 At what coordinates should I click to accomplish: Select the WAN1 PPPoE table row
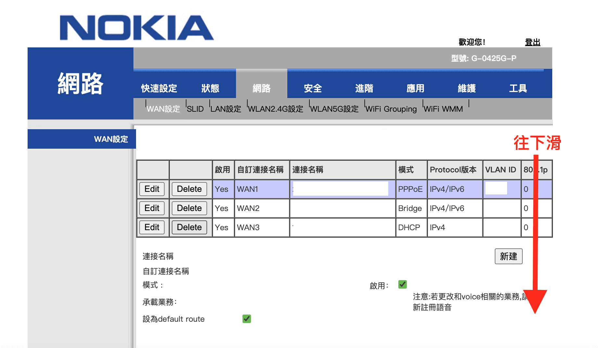click(x=344, y=189)
